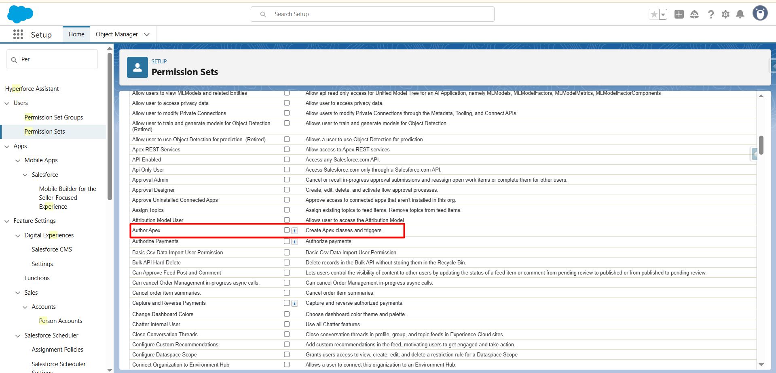Collapse the Users section chevron
This screenshot has width=776, height=373.
click(x=7, y=103)
